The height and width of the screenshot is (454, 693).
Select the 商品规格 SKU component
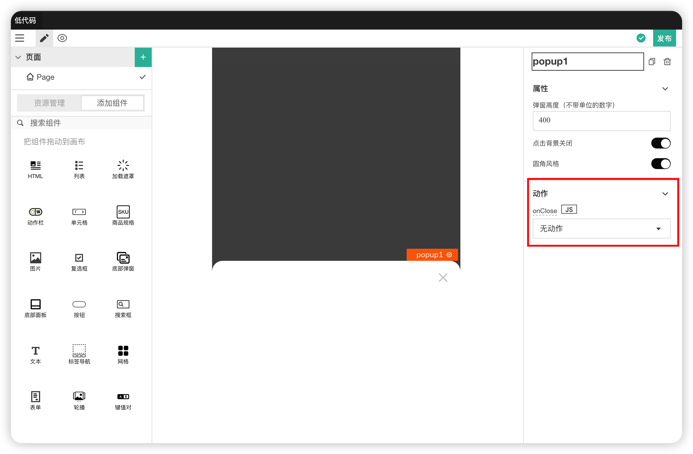coord(123,212)
